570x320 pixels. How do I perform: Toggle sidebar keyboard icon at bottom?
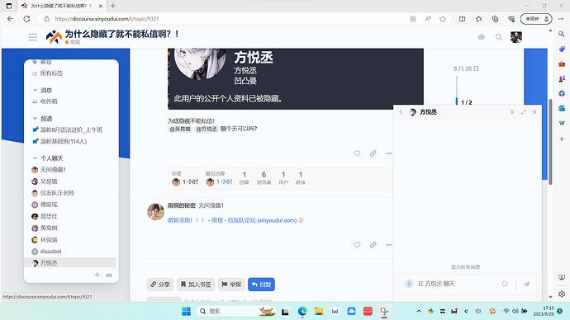(x=109, y=275)
